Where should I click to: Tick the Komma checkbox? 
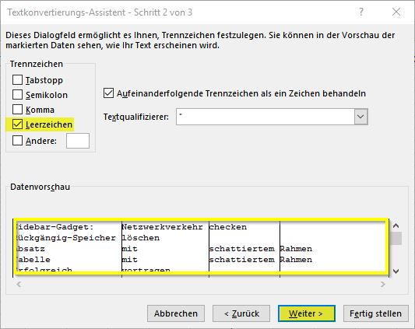[17, 109]
